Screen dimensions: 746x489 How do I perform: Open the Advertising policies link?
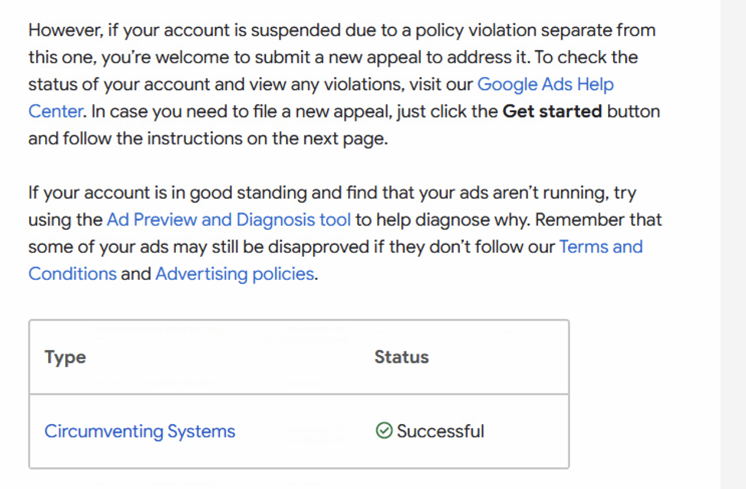234,274
